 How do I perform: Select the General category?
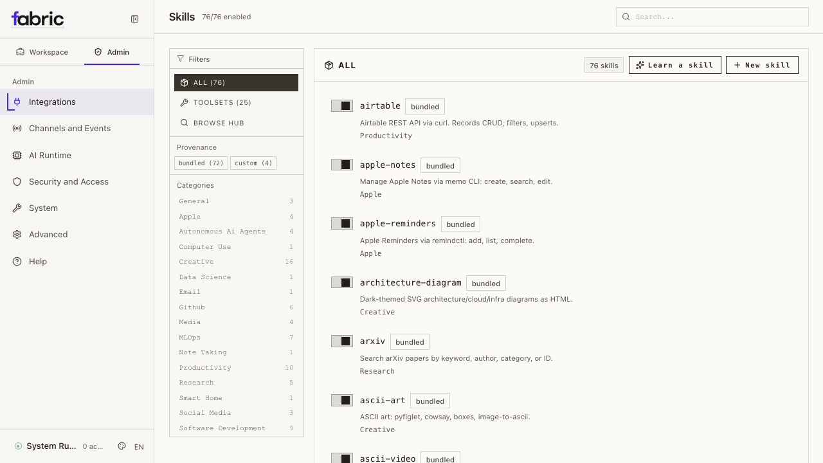tap(236, 201)
